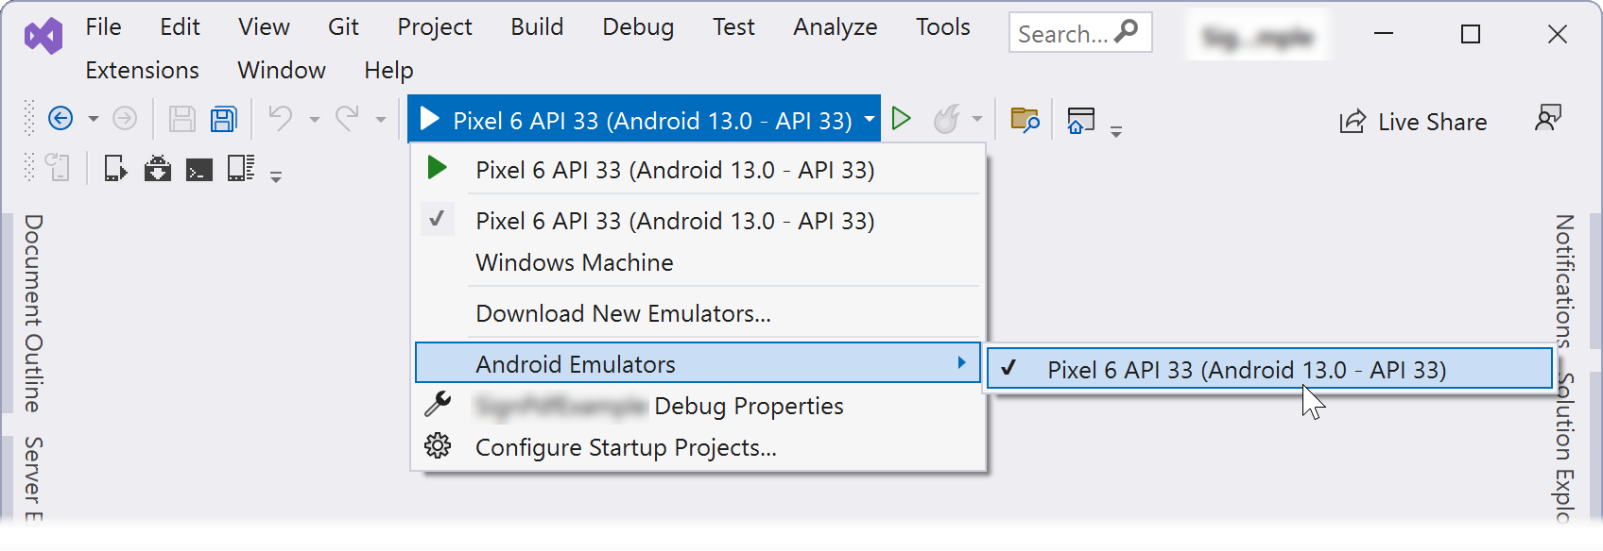Image resolution: width=1603 pixels, height=551 pixels.
Task: Open the Undo history dropdown arrow
Action: 315,120
